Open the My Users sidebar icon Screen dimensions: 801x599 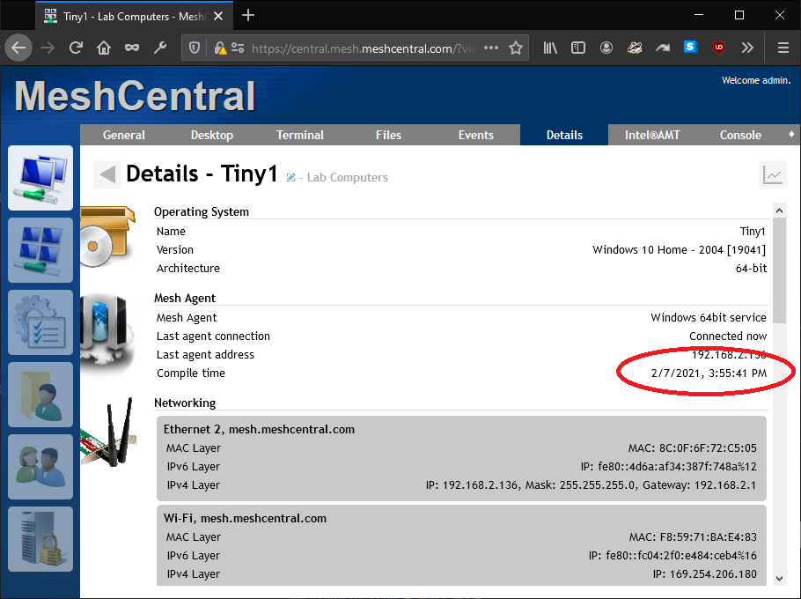point(40,467)
